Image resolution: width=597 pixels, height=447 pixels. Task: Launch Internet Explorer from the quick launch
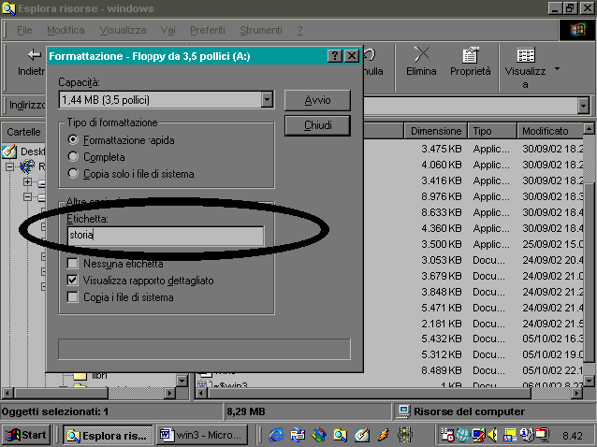(276, 435)
